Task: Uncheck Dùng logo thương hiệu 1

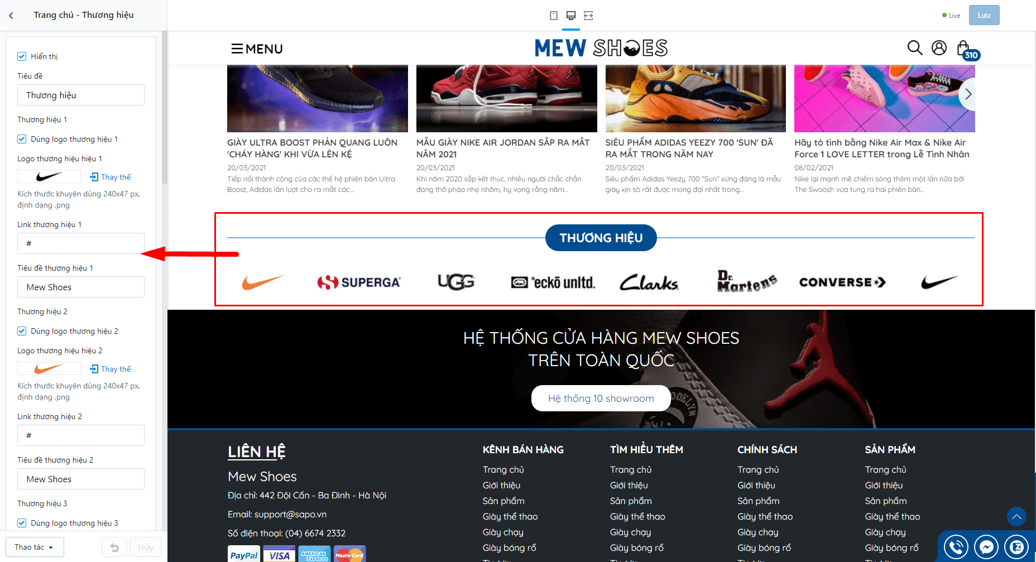Action: (x=22, y=139)
